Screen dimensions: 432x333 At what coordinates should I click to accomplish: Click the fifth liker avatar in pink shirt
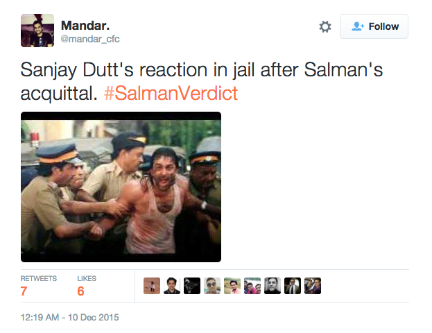pyautogui.click(x=232, y=286)
